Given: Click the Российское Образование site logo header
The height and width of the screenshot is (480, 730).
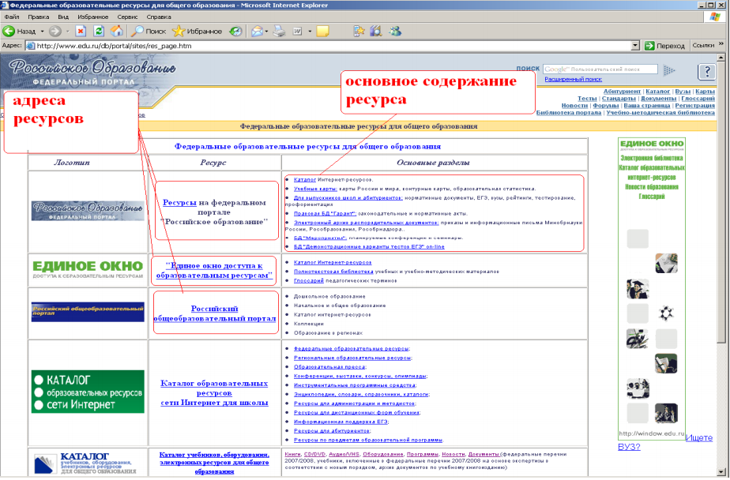Looking at the screenshot, I should pos(92,71).
